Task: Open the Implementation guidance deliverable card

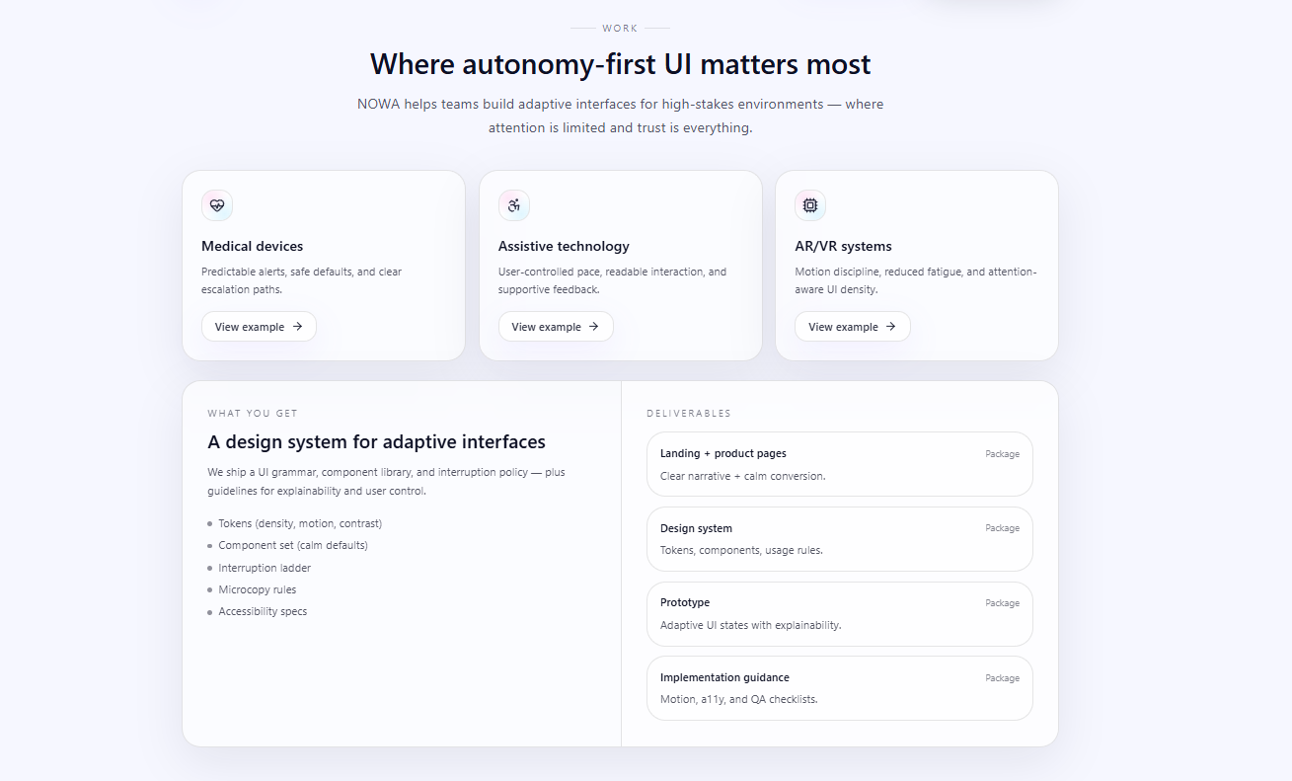Action: pyautogui.click(x=839, y=688)
